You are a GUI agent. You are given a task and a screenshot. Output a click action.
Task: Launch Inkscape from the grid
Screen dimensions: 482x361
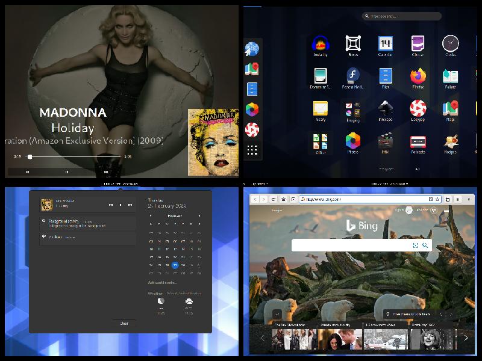[386, 111]
